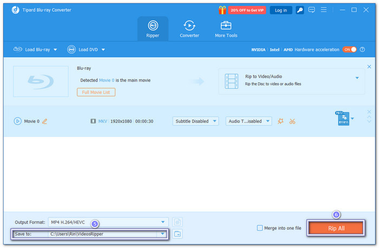The image size is (379, 248).
Task: Rename Movie 0 with the pencil icon
Action: pyautogui.click(x=45, y=121)
